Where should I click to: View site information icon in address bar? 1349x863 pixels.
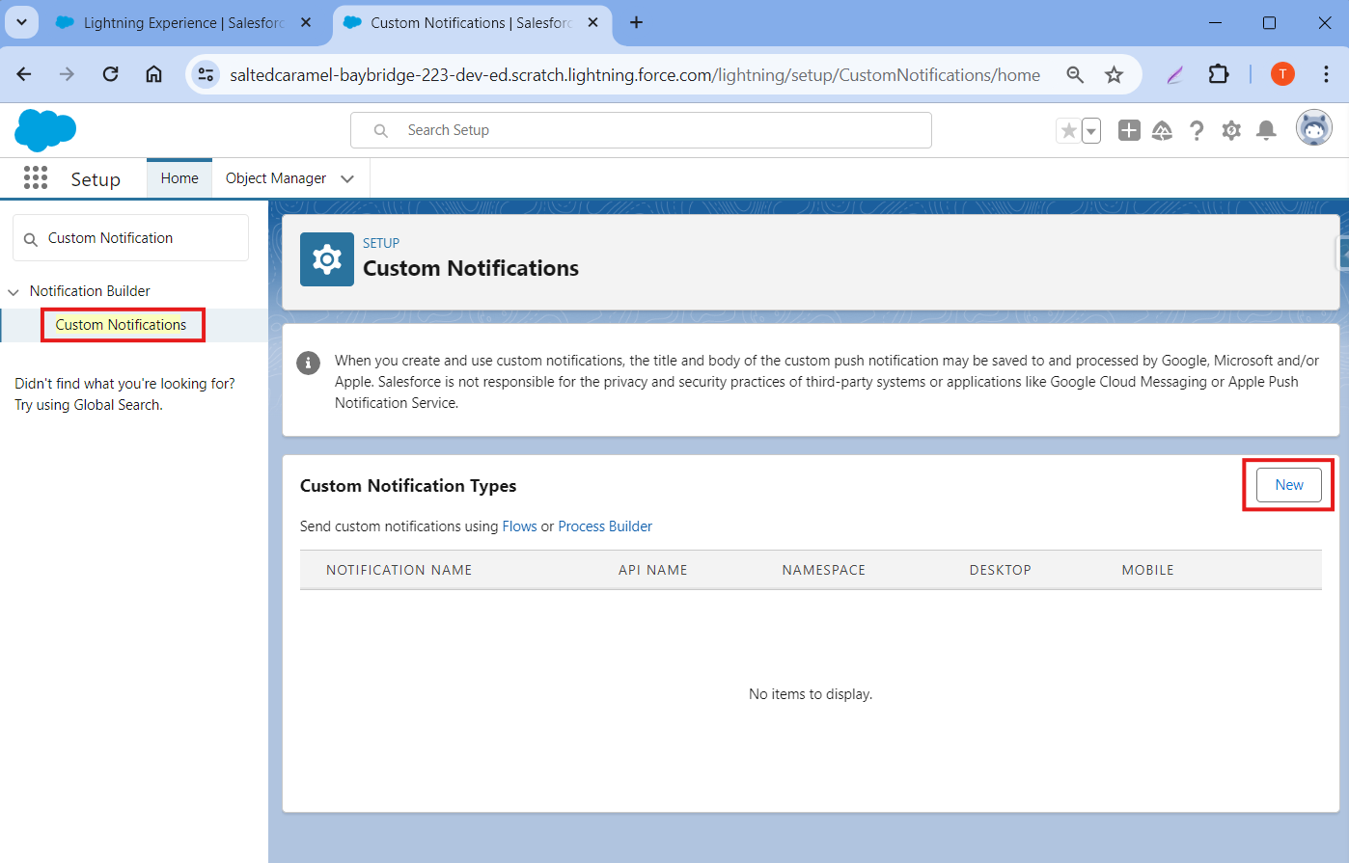coord(206,74)
